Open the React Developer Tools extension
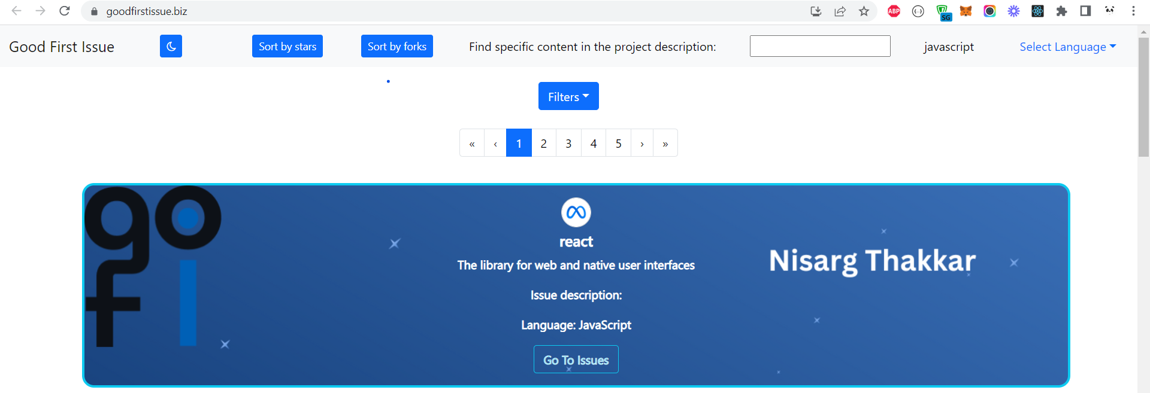1150x393 pixels. point(1037,11)
